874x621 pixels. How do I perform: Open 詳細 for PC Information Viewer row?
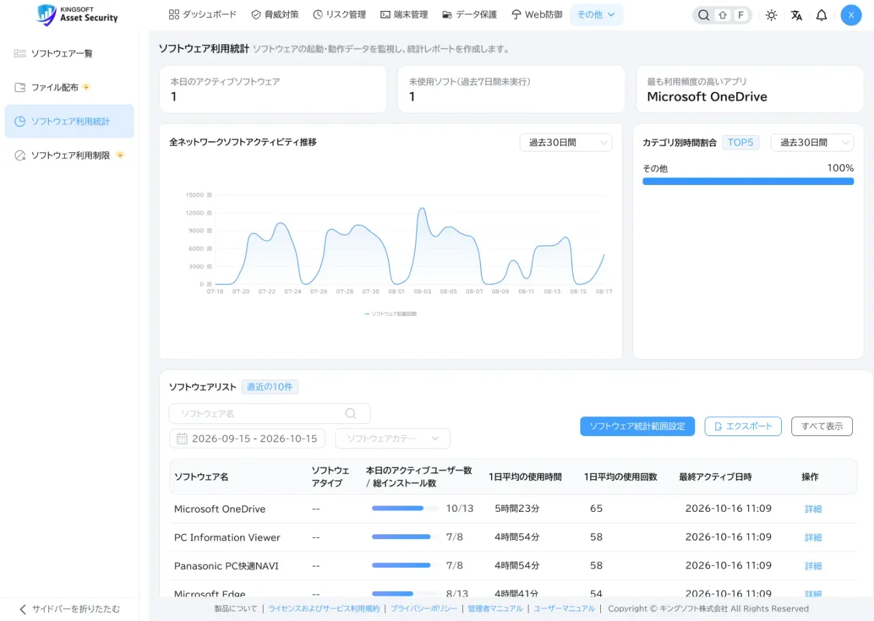(x=813, y=538)
